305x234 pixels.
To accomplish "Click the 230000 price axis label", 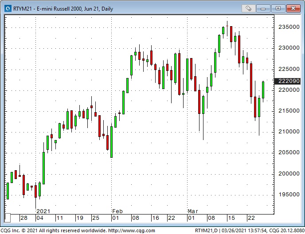I will 289,48.
